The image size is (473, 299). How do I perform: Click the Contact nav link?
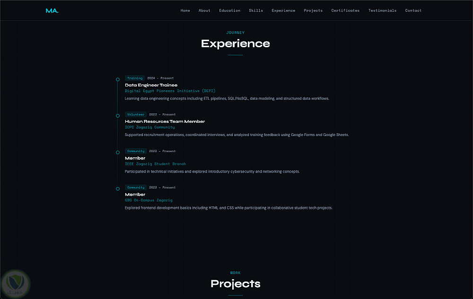(x=413, y=10)
